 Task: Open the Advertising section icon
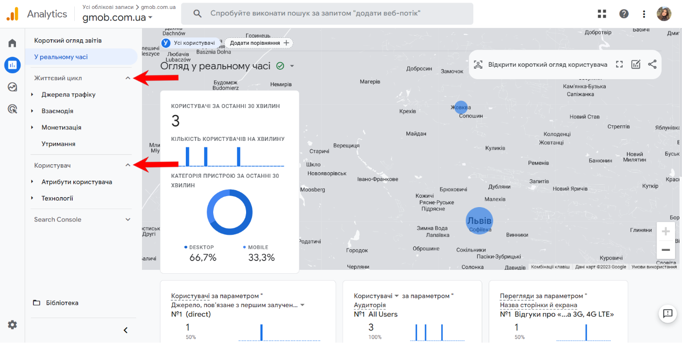[12, 109]
